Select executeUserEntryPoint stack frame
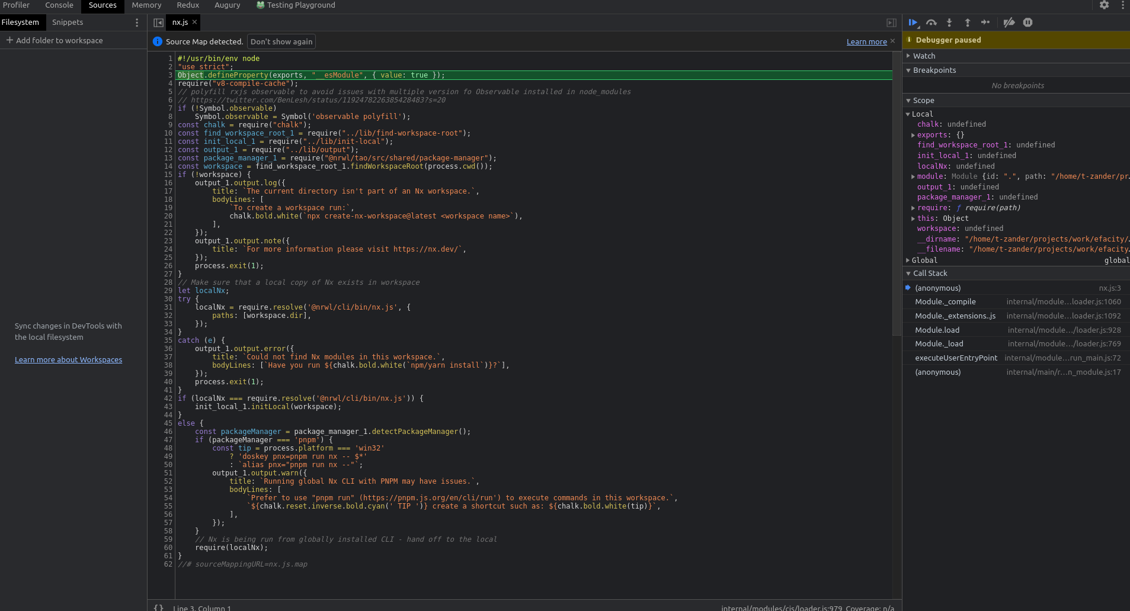1130x611 pixels. point(1016,358)
